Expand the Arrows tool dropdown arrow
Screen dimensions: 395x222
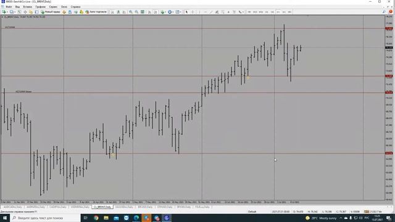click(243, 12)
